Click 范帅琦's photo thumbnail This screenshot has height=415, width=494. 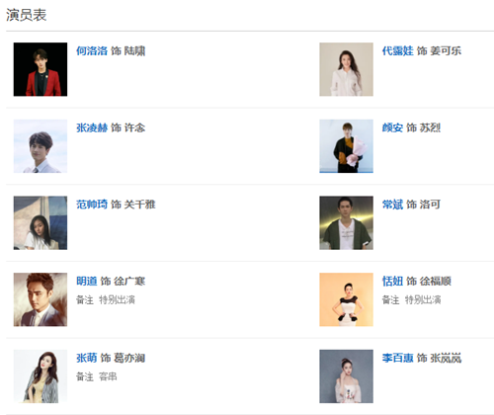pos(41,222)
